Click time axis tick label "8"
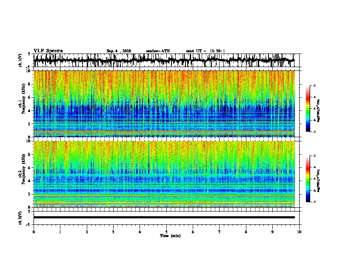Viewport: 337px width, 260px height. (246, 232)
